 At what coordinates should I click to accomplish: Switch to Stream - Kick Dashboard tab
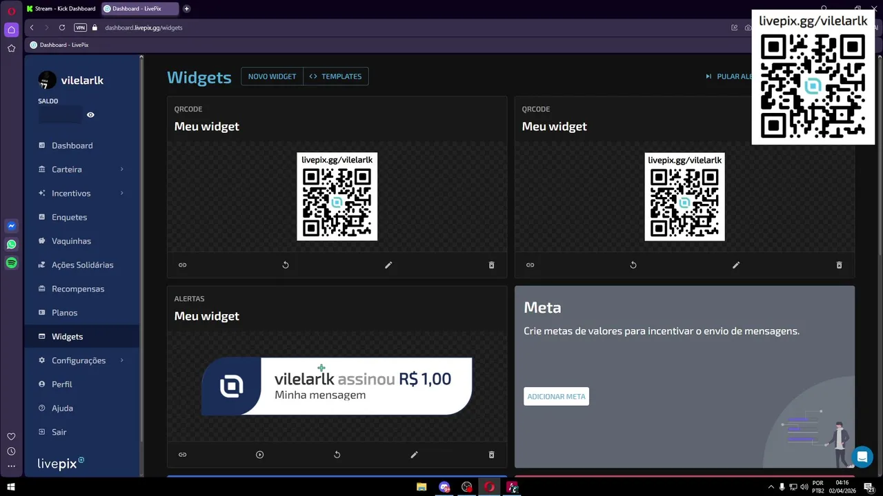[61, 8]
